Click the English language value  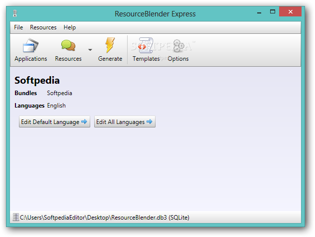tap(56, 106)
